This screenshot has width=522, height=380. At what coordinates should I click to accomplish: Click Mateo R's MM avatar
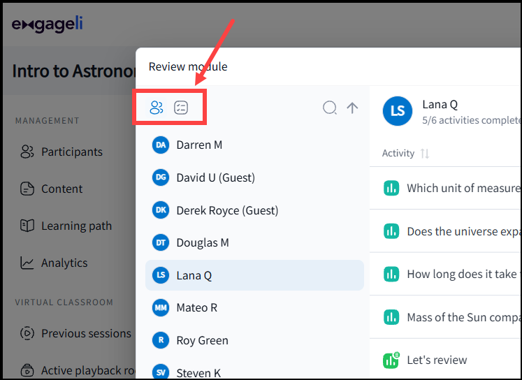tap(161, 308)
